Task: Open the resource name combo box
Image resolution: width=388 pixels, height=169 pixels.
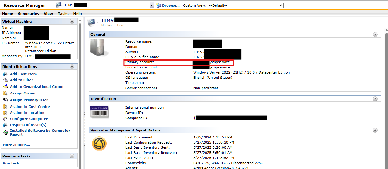Action: 151,5
